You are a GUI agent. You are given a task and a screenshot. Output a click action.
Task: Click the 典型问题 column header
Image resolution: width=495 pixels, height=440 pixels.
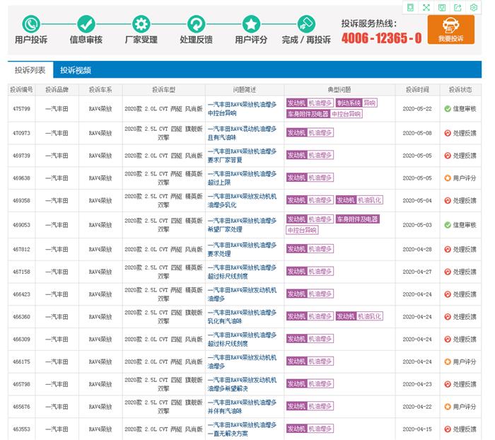[339, 90]
